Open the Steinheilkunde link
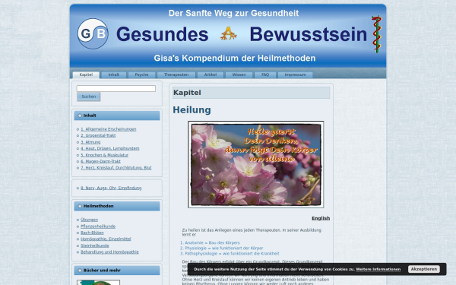 [x=95, y=245]
